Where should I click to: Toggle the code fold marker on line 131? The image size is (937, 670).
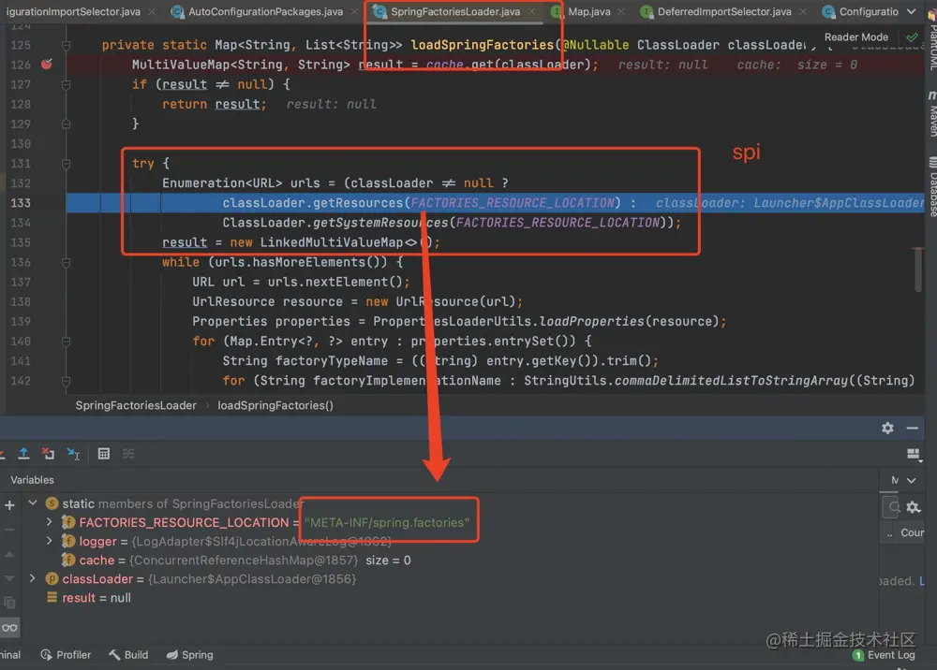67,164
